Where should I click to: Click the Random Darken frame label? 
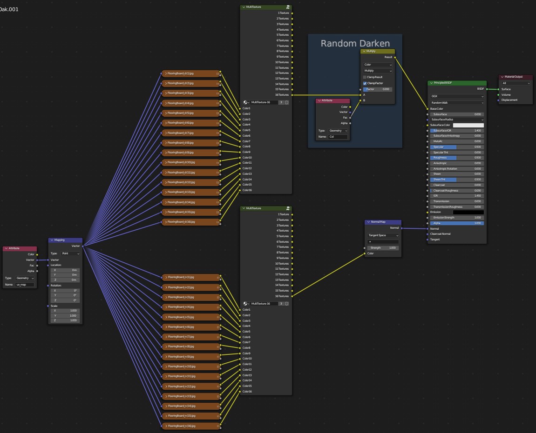click(355, 44)
